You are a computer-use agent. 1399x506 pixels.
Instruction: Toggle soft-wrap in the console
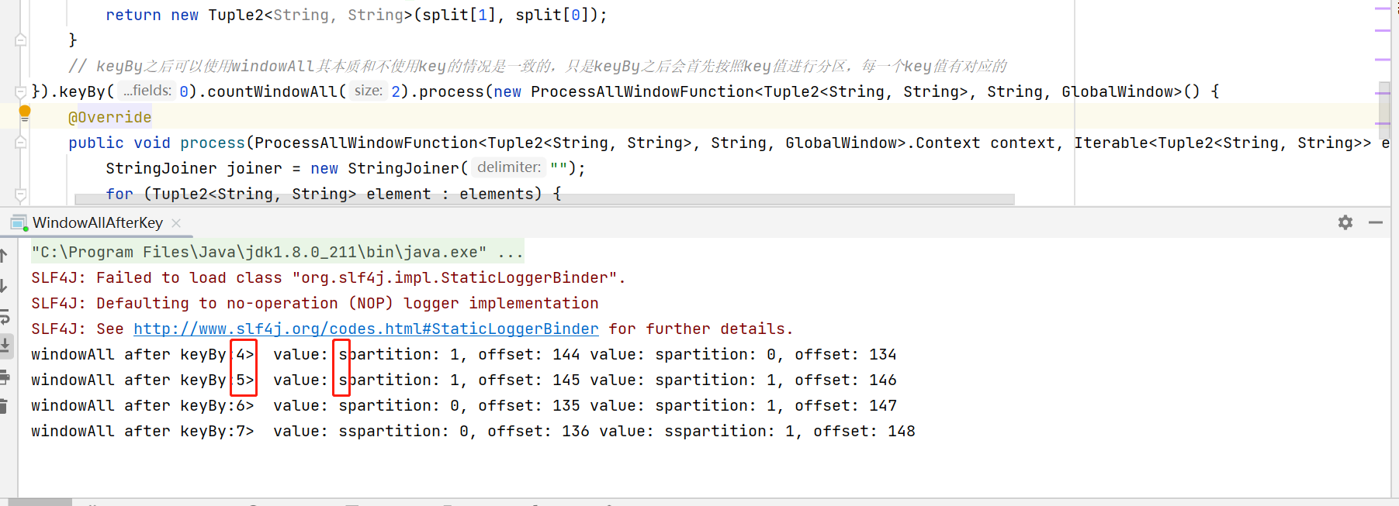pyautogui.click(x=5, y=316)
